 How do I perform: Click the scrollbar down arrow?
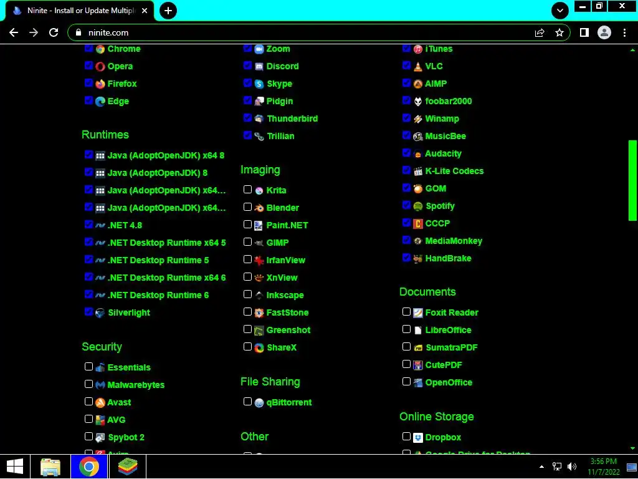point(632,448)
